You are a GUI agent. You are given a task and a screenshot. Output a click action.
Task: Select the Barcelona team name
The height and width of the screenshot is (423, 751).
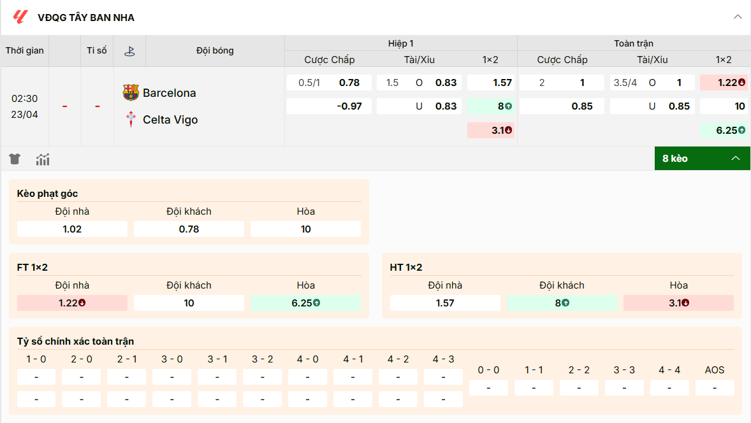tap(170, 92)
